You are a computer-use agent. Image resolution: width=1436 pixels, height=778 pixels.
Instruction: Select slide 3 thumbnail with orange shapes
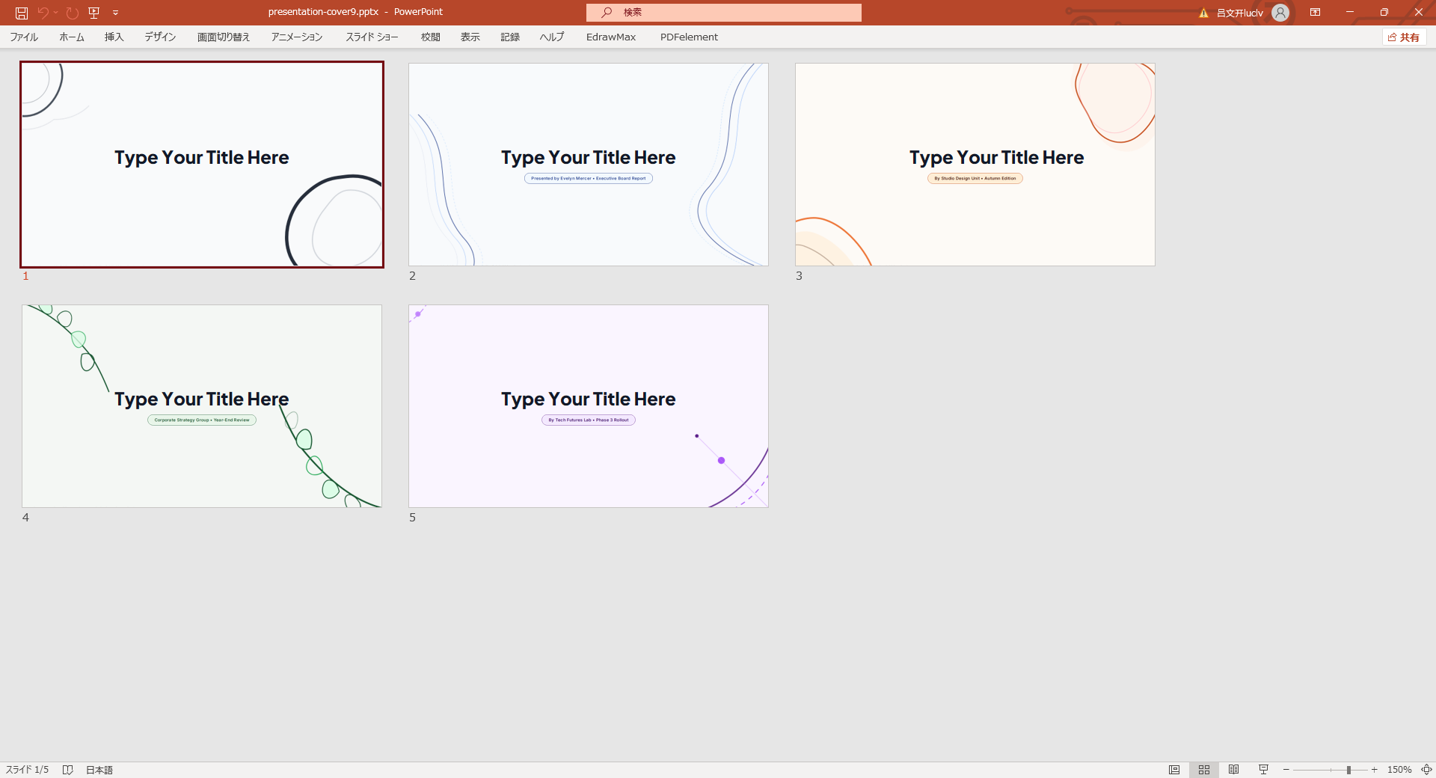[975, 165]
